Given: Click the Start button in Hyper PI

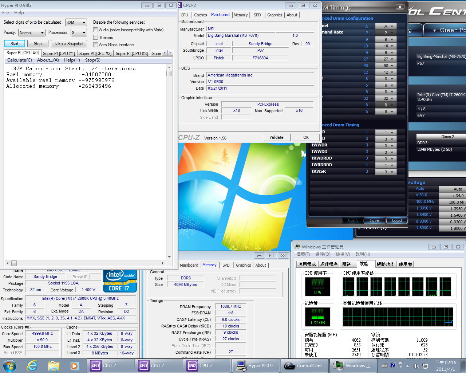Looking at the screenshot, I should pos(14,44).
